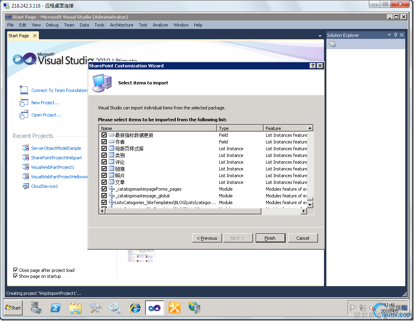Select the ListsCategories_SiteTemplates module row
The image size is (414, 321).
(203, 202)
